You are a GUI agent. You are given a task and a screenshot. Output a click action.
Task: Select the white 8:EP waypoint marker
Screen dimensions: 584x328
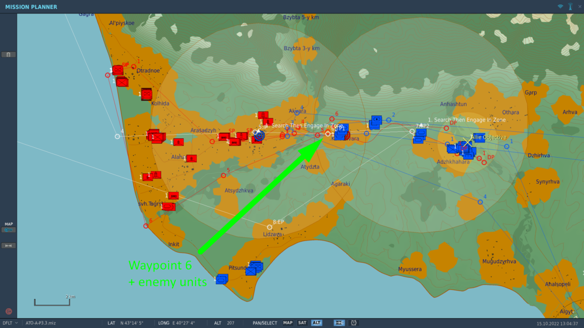[x=269, y=227]
